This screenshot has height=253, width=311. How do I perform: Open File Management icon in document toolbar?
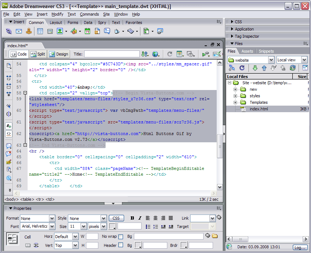click(x=145, y=54)
